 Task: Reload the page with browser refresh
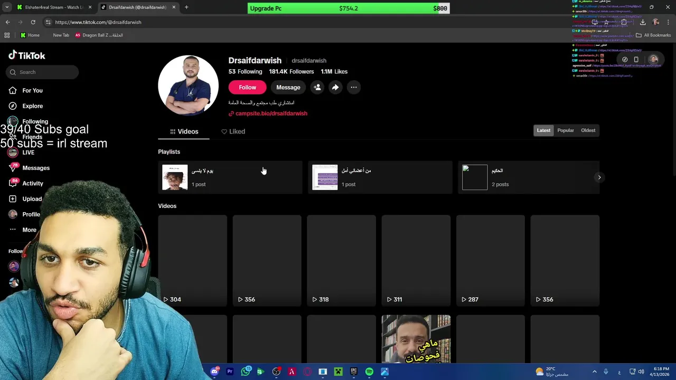(33, 22)
